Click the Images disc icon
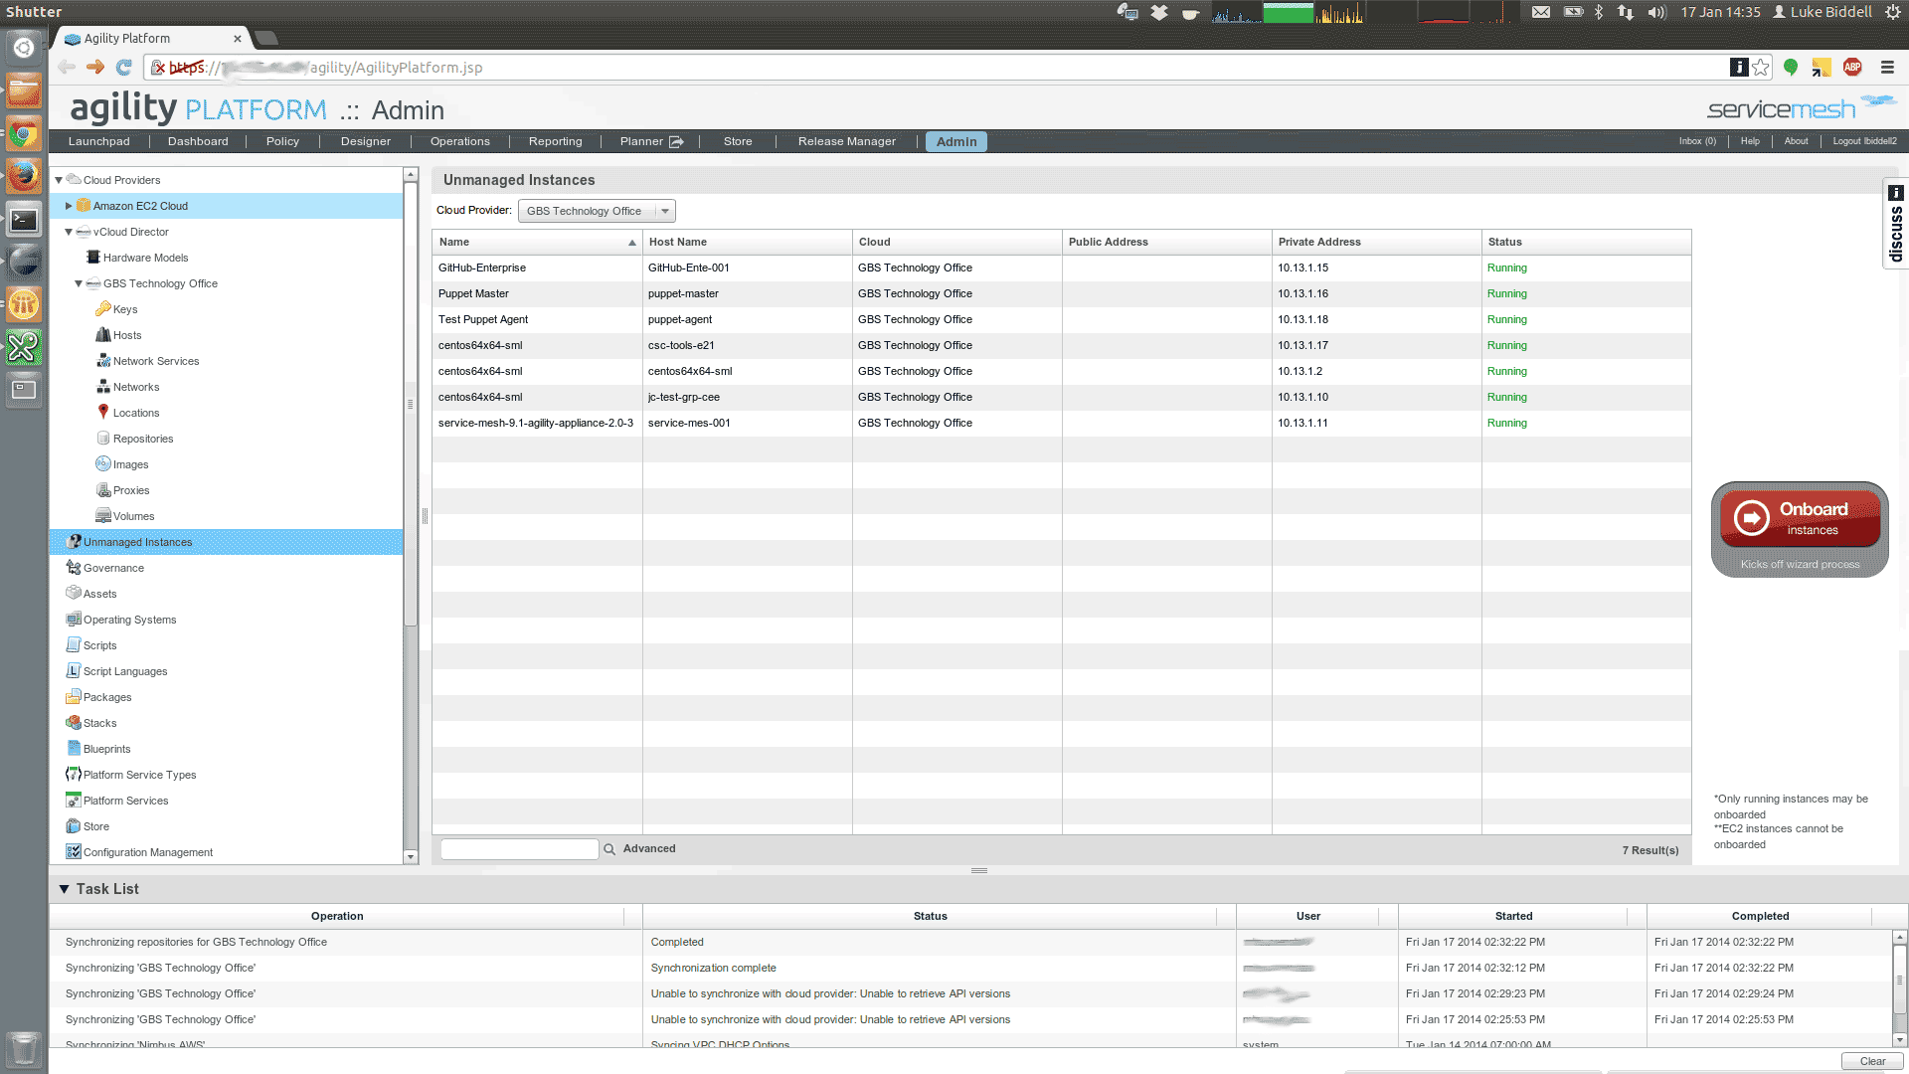This screenshot has height=1074, width=1909. (x=102, y=464)
